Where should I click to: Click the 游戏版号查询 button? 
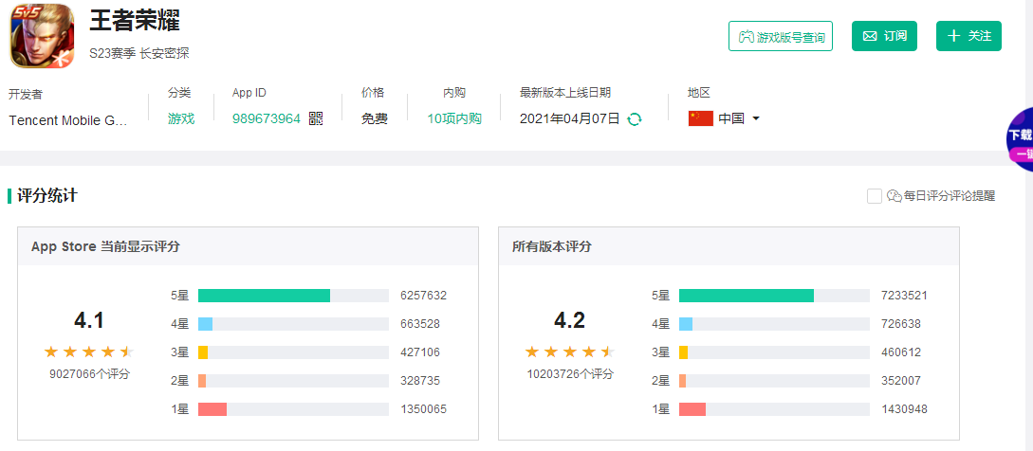pos(781,36)
